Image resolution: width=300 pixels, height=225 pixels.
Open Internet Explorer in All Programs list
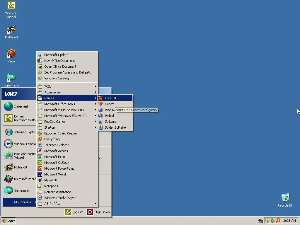(67, 145)
